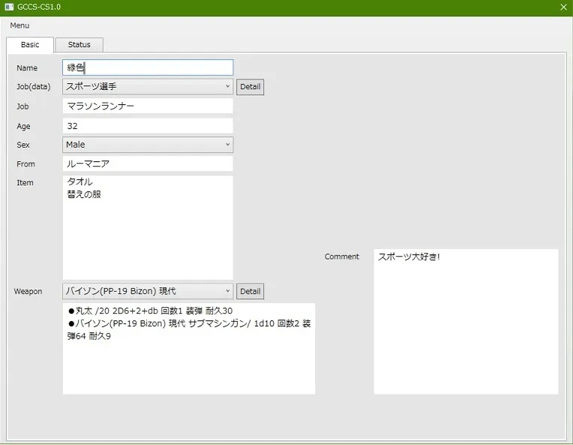
Task: Click the タオル line in Item box
Action: pos(80,182)
